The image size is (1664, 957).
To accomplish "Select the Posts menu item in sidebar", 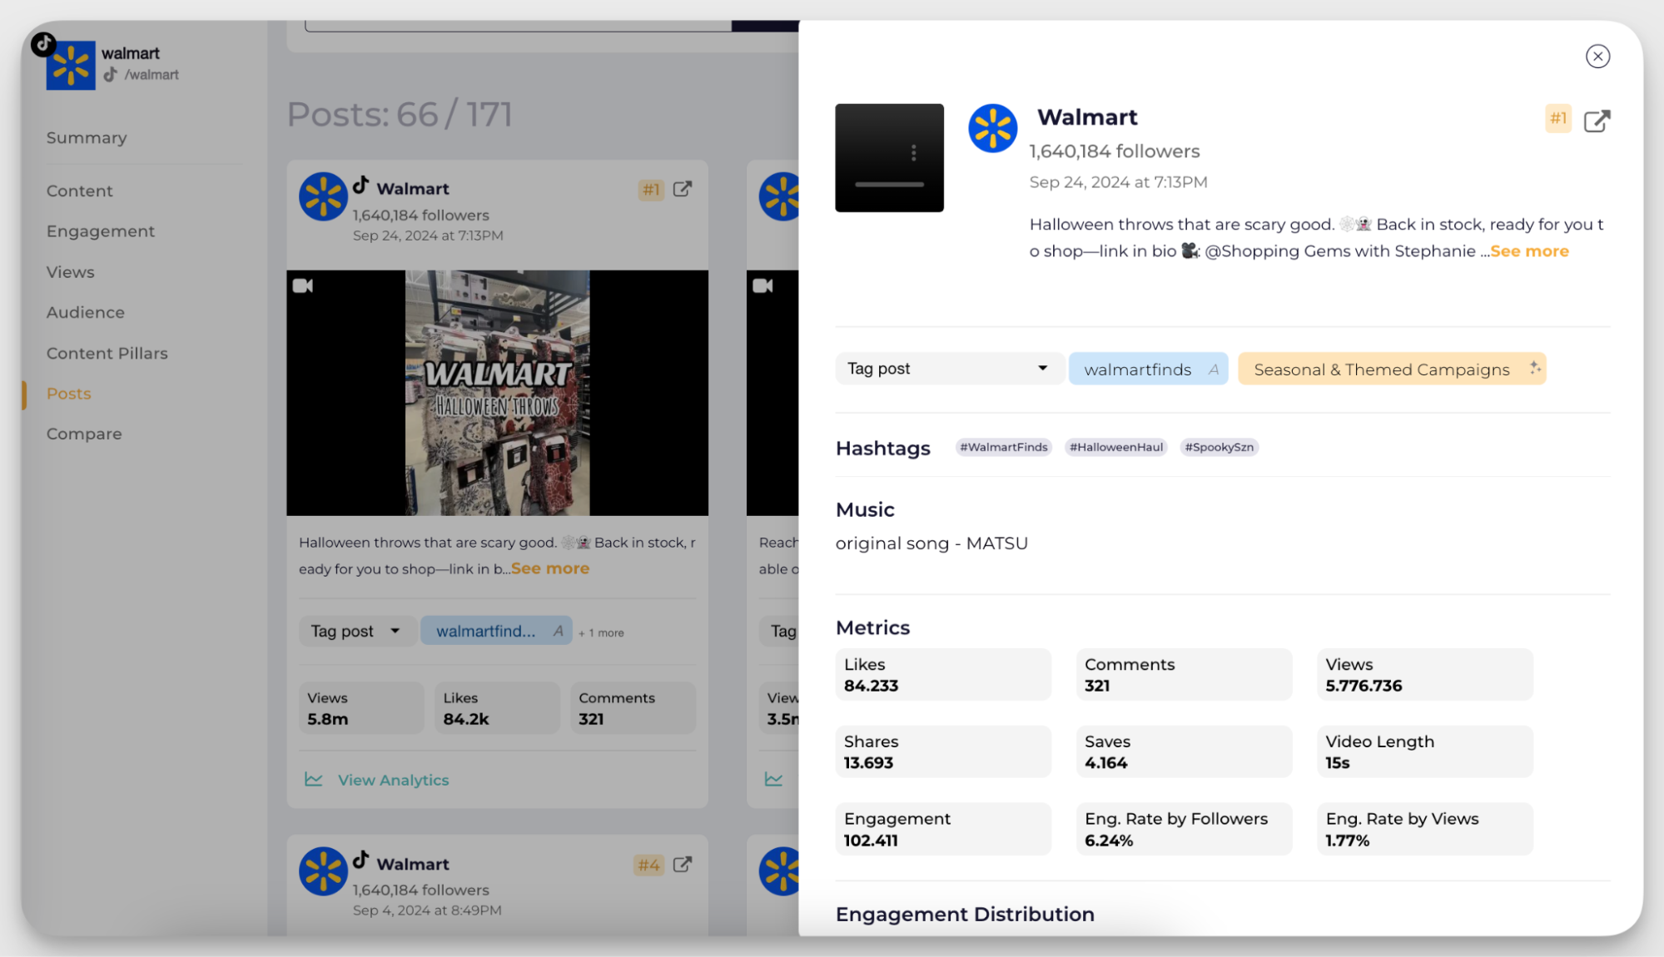I will (67, 392).
